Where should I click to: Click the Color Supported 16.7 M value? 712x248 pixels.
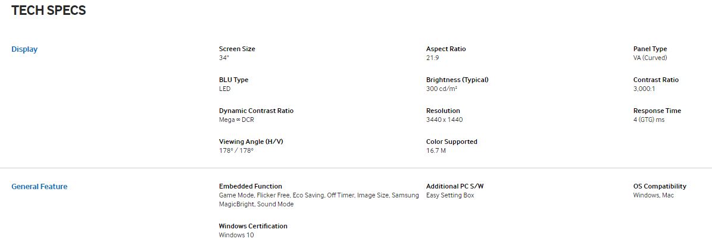pos(436,150)
